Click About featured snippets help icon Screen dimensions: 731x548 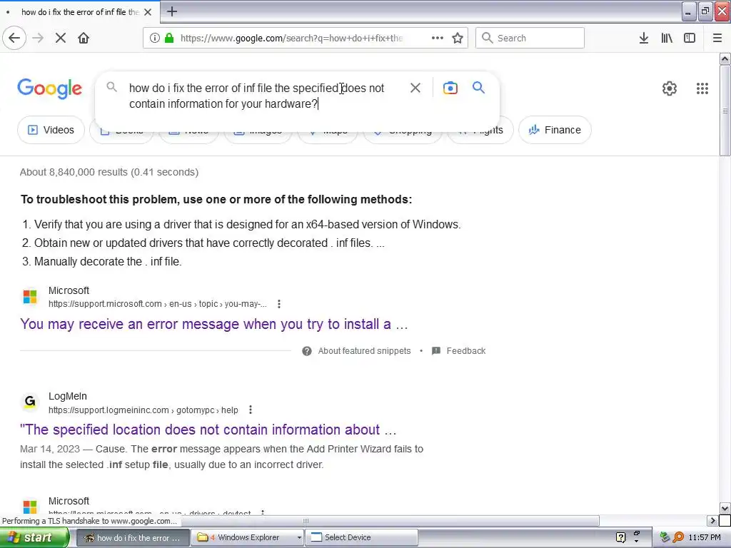coord(307,351)
